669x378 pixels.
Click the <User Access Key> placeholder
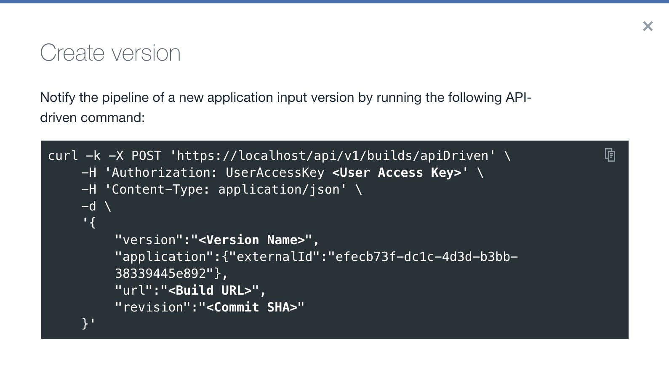coord(397,173)
